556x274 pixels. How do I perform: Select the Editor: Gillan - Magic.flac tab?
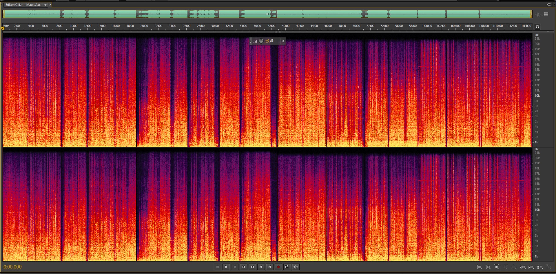pyautogui.click(x=23, y=5)
